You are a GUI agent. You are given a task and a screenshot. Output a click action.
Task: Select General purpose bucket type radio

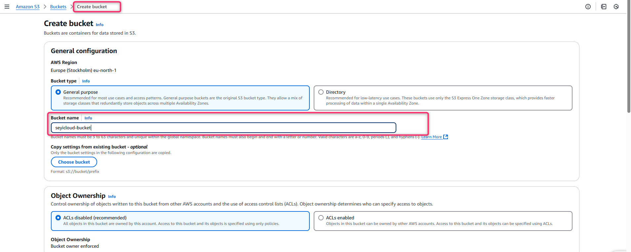point(58,92)
